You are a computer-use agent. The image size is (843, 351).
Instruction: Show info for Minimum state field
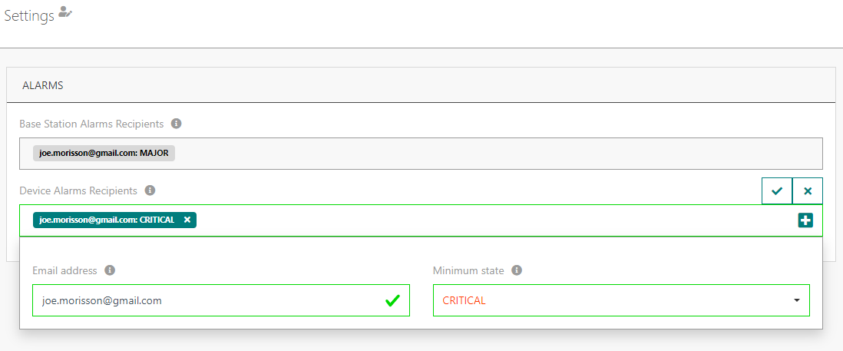coord(517,270)
